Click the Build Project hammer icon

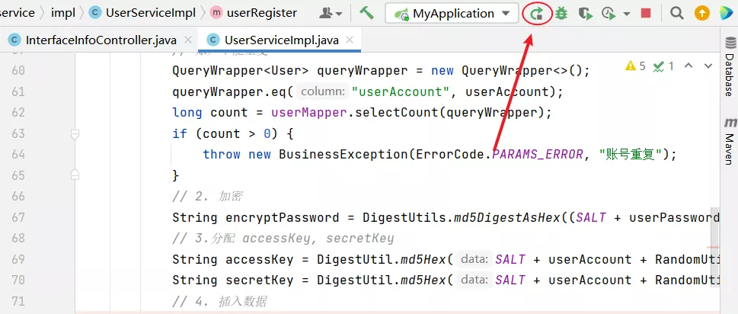tap(366, 13)
